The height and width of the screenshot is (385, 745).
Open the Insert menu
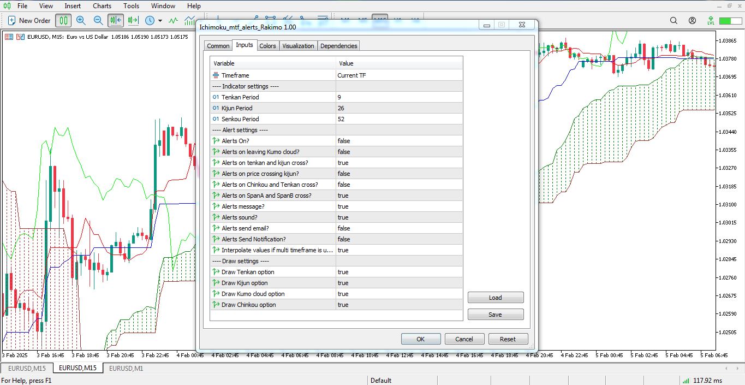73,6
